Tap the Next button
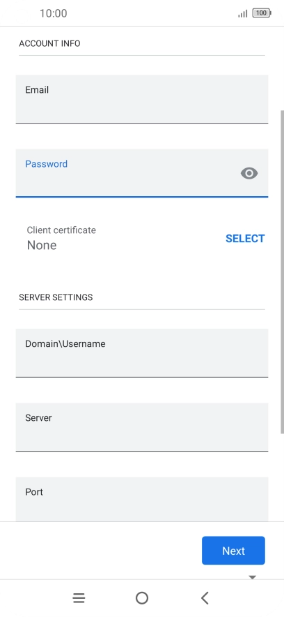 coord(233,551)
